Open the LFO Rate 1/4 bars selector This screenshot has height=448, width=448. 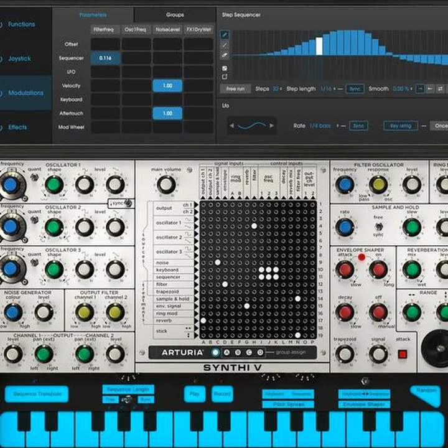[324, 126]
